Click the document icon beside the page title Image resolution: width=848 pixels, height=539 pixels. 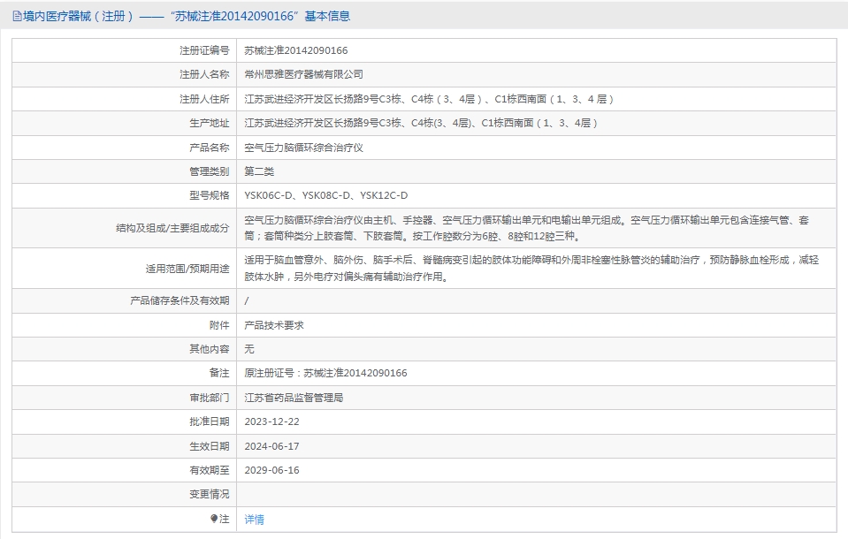pos(17,16)
